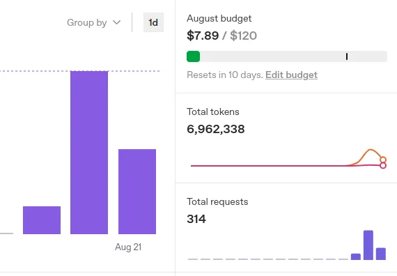Screen dimensions: 397x276
Task: Click the $7.89 budget spent value
Action: [x=203, y=36]
